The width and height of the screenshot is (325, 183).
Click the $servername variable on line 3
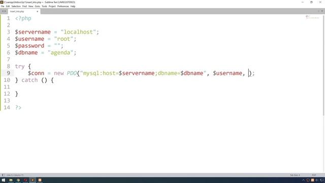(x=32, y=32)
